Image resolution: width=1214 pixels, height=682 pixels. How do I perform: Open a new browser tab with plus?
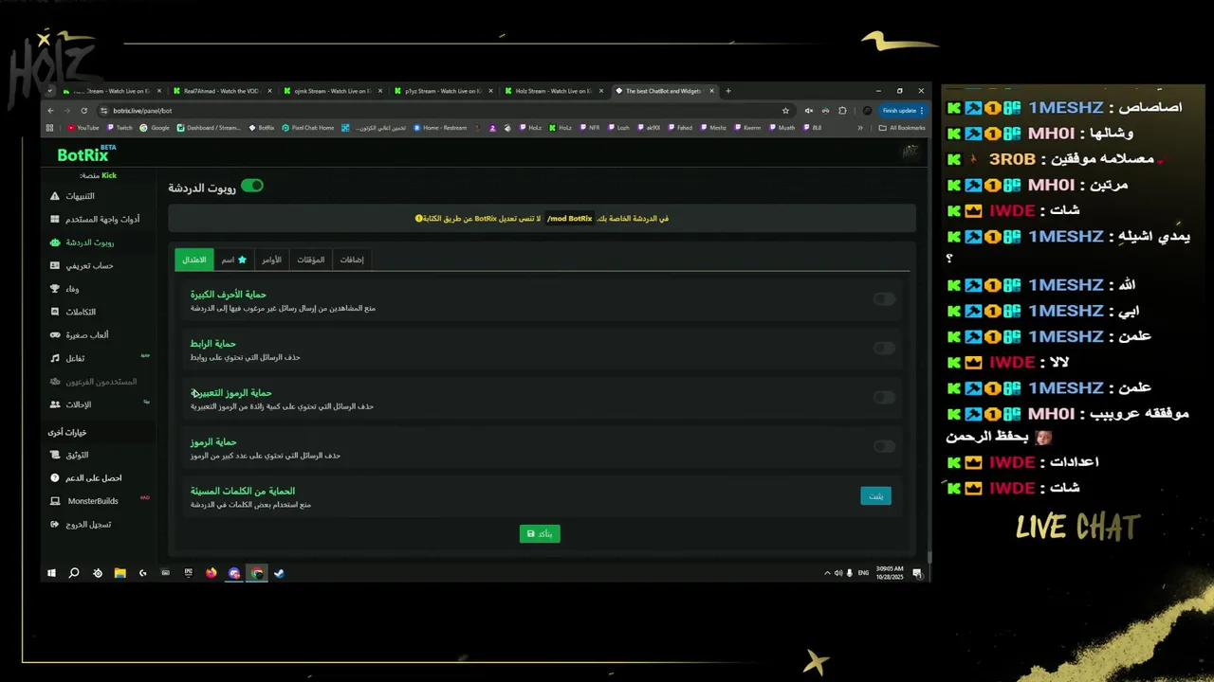[x=728, y=91]
